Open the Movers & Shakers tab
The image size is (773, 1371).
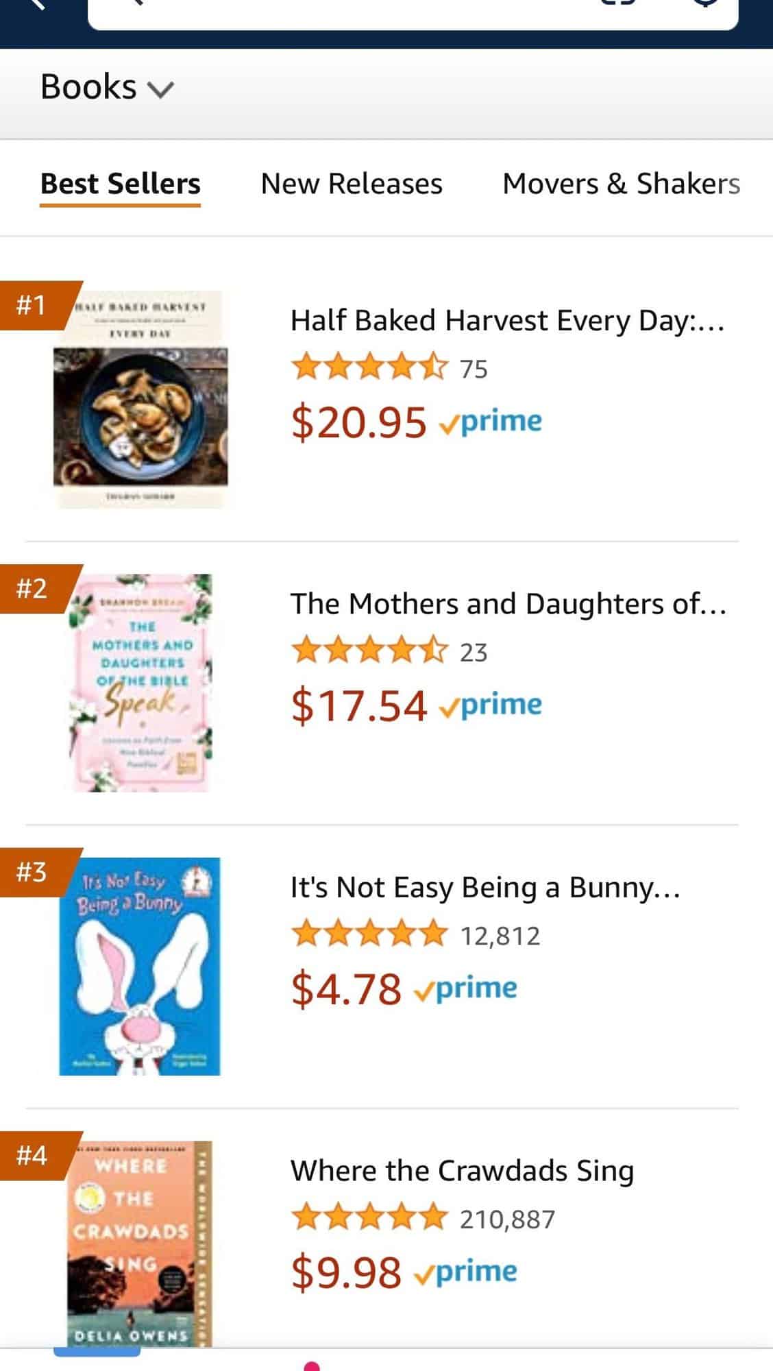click(621, 184)
